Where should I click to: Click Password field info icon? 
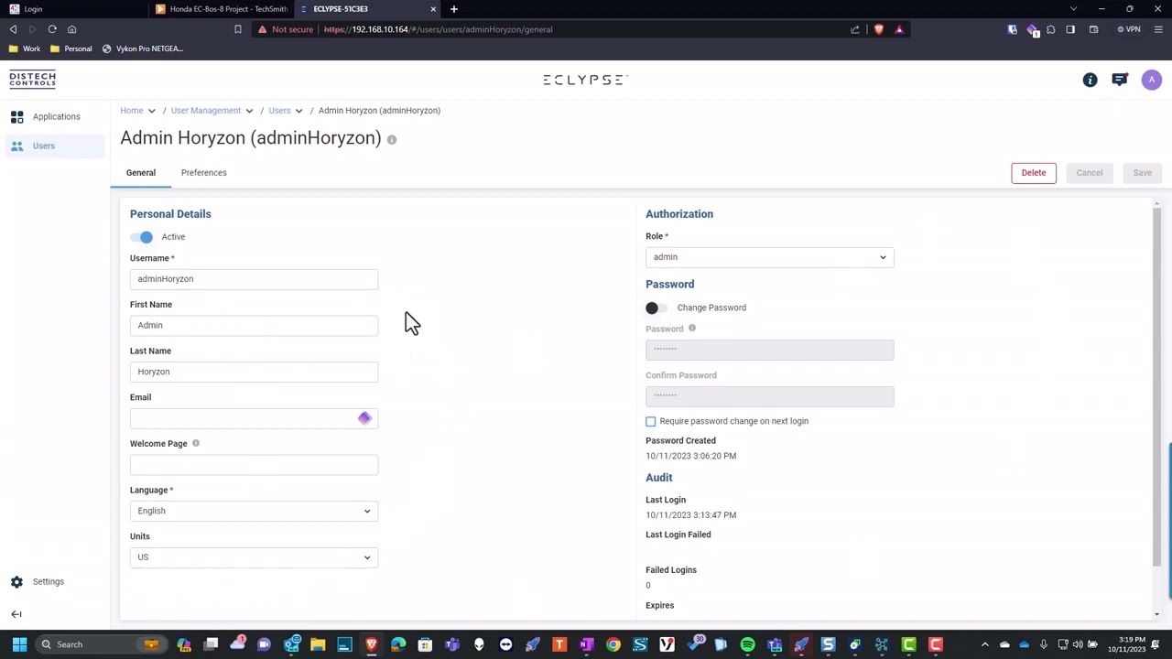[x=691, y=329]
